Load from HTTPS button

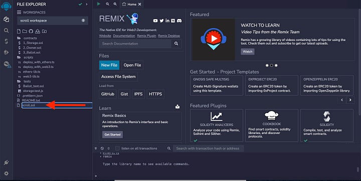tap(155, 94)
